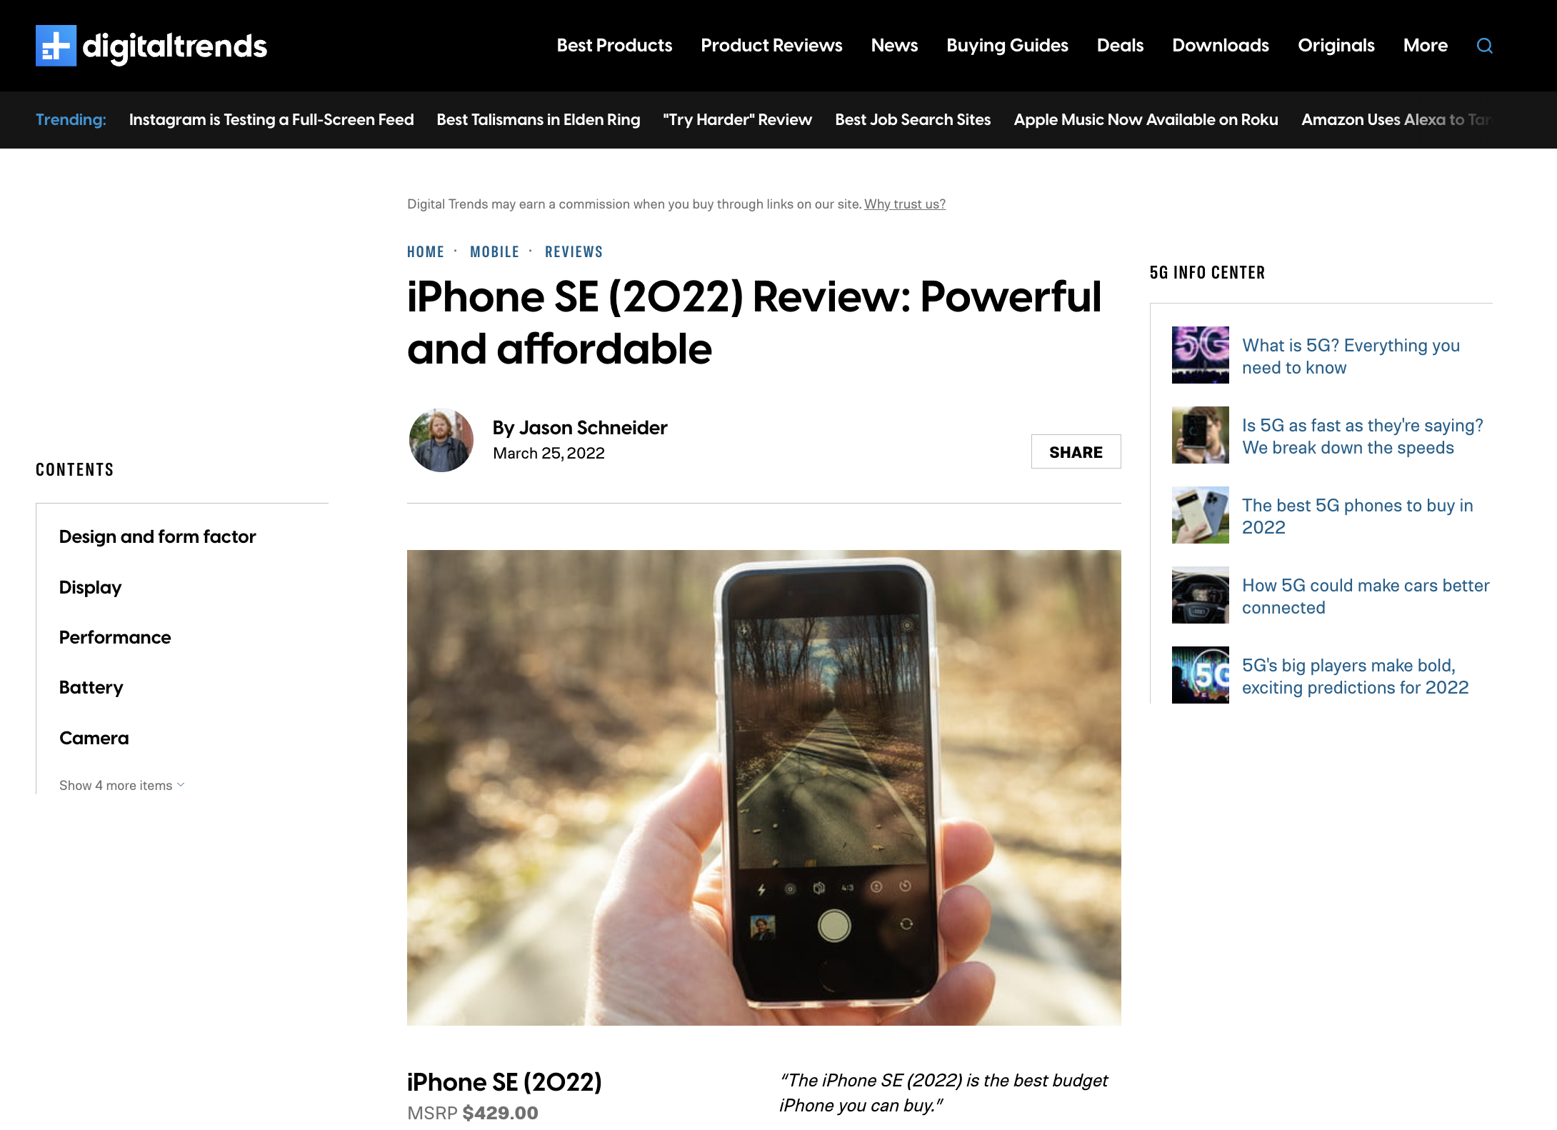This screenshot has width=1557, height=1130.
Task: Open the best 5G phones thumbnail
Action: tap(1201, 515)
